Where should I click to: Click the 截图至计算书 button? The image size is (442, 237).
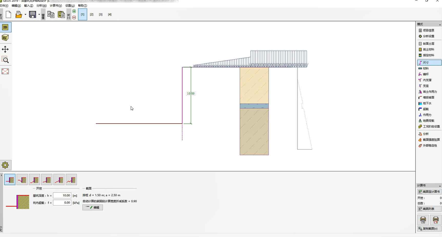429,192
